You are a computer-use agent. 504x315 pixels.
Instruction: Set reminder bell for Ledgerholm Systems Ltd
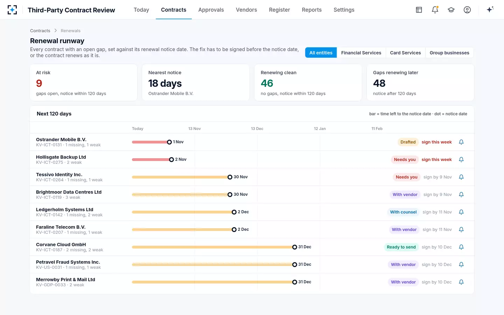tap(461, 212)
